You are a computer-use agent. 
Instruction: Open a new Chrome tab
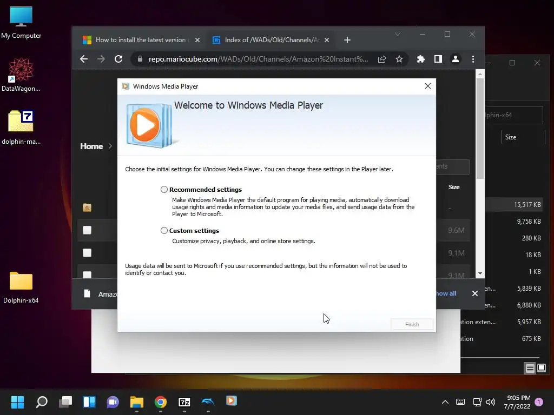point(347,40)
